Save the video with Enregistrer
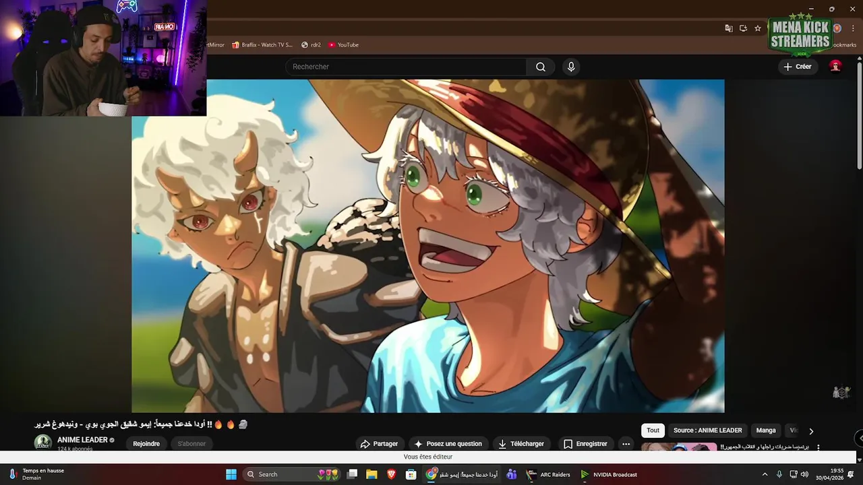 point(585,444)
